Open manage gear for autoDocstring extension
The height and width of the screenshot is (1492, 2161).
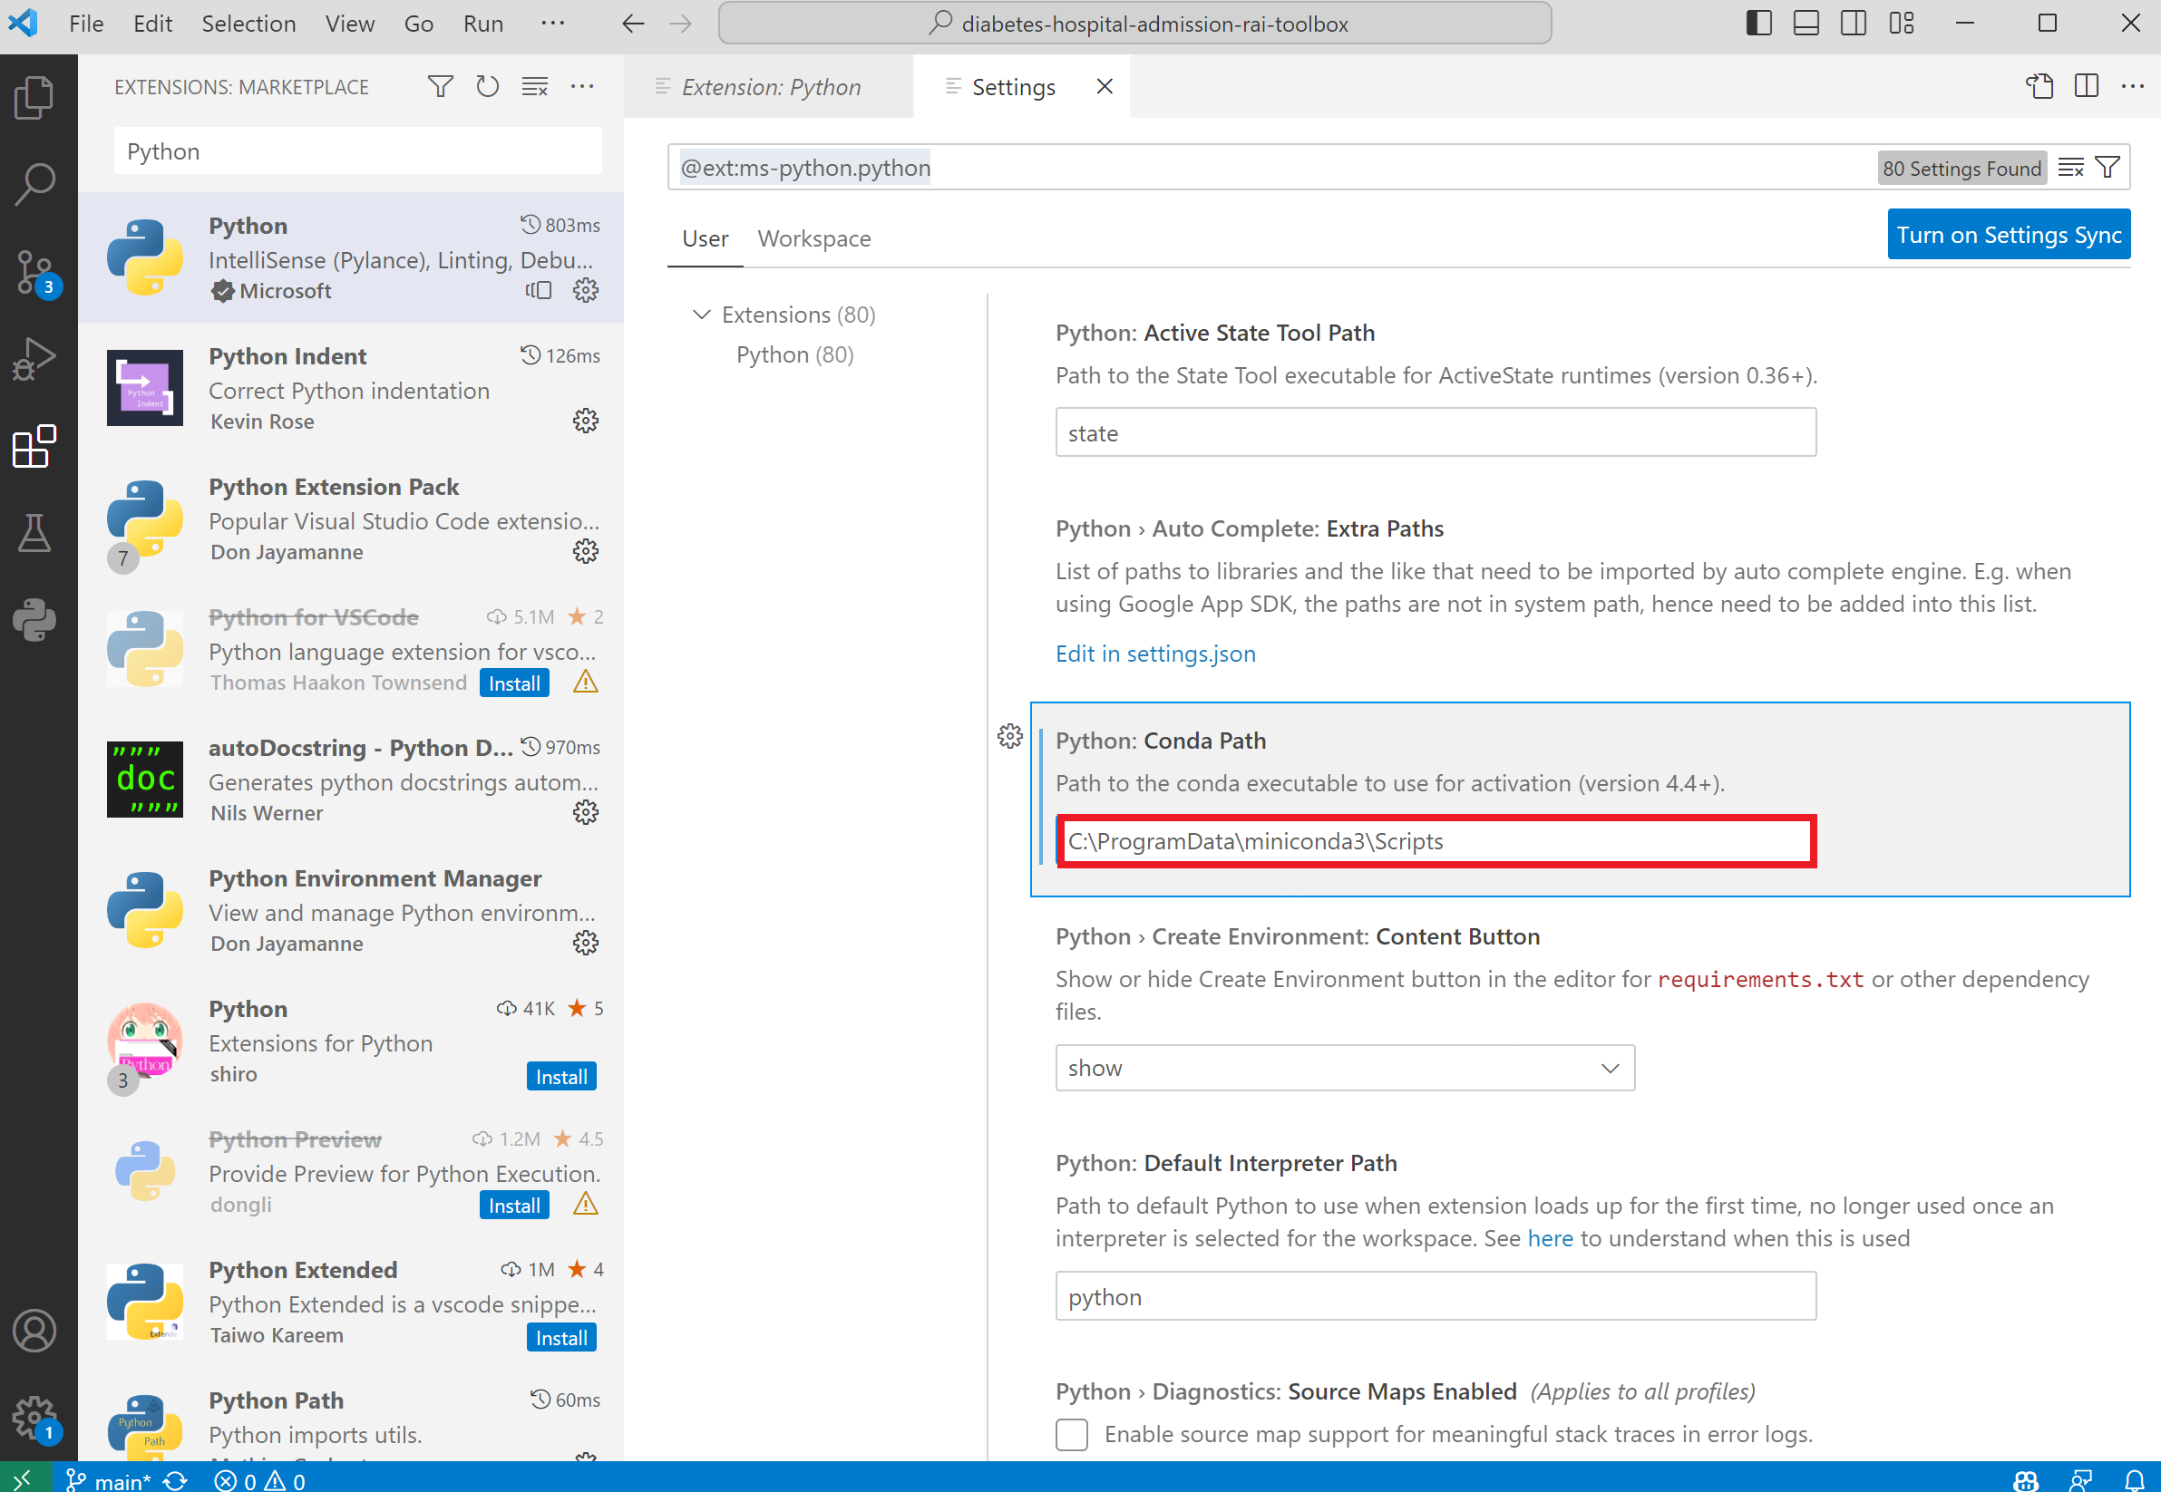point(586,812)
